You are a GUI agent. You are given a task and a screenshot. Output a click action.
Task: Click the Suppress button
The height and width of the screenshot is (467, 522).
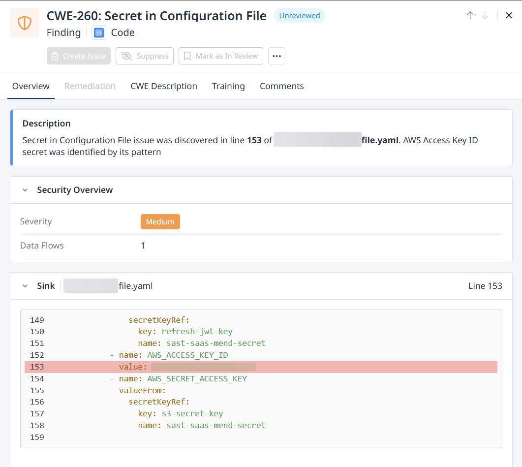click(144, 56)
